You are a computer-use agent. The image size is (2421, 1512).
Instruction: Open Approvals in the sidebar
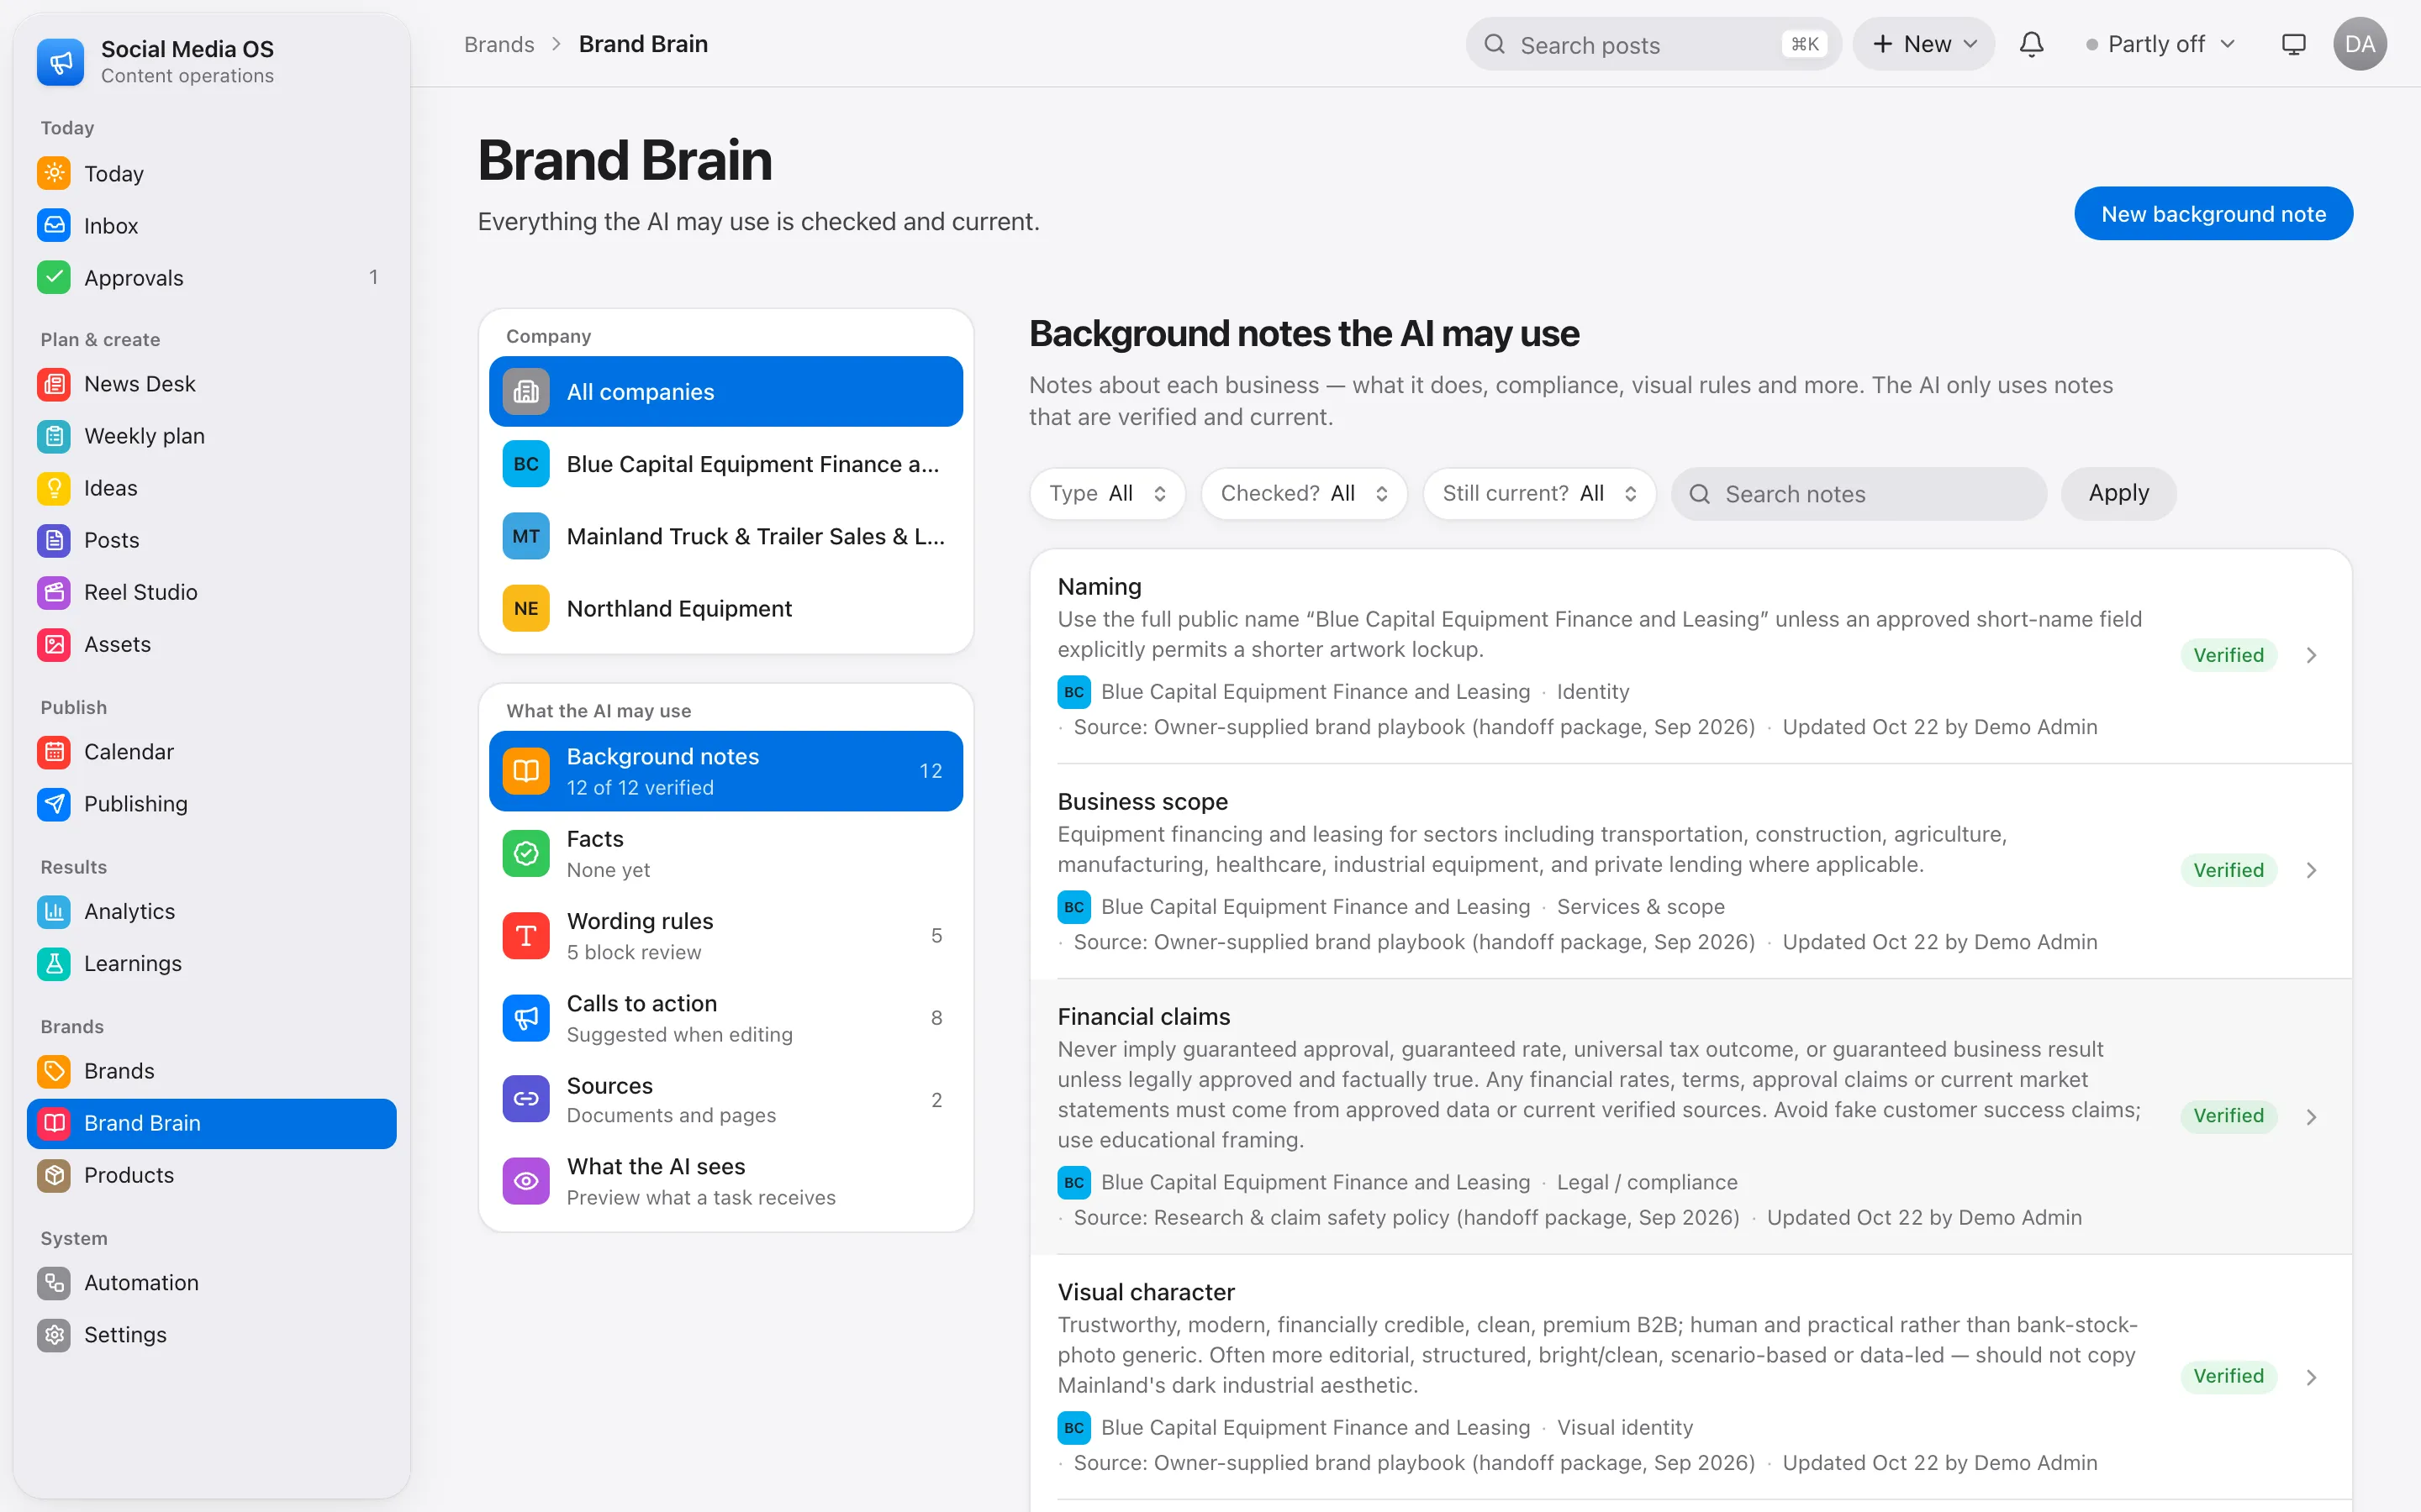click(212, 277)
